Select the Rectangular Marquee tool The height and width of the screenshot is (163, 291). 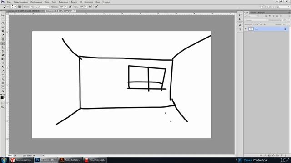tap(3, 19)
